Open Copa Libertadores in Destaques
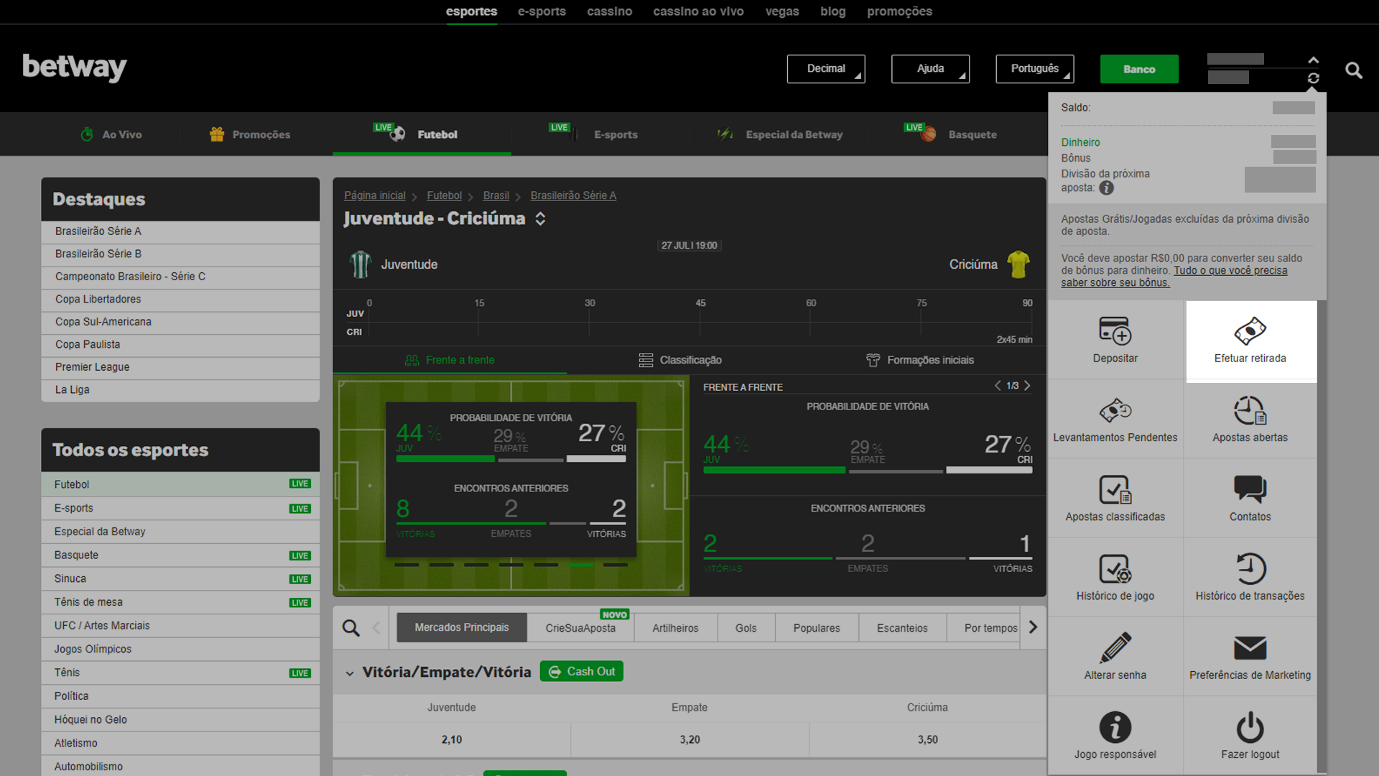 (x=180, y=299)
